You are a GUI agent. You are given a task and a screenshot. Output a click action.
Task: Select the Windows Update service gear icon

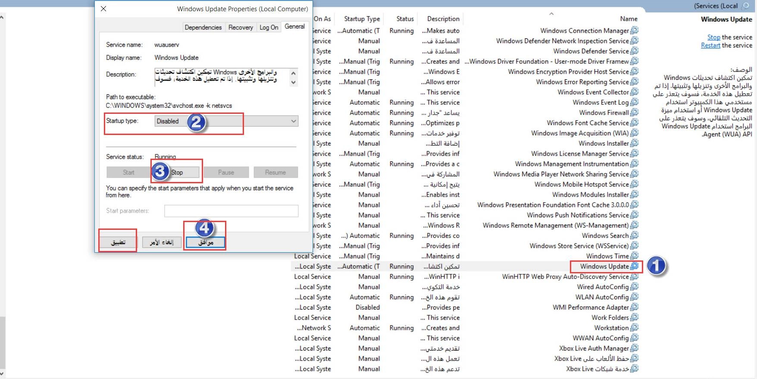click(x=634, y=266)
